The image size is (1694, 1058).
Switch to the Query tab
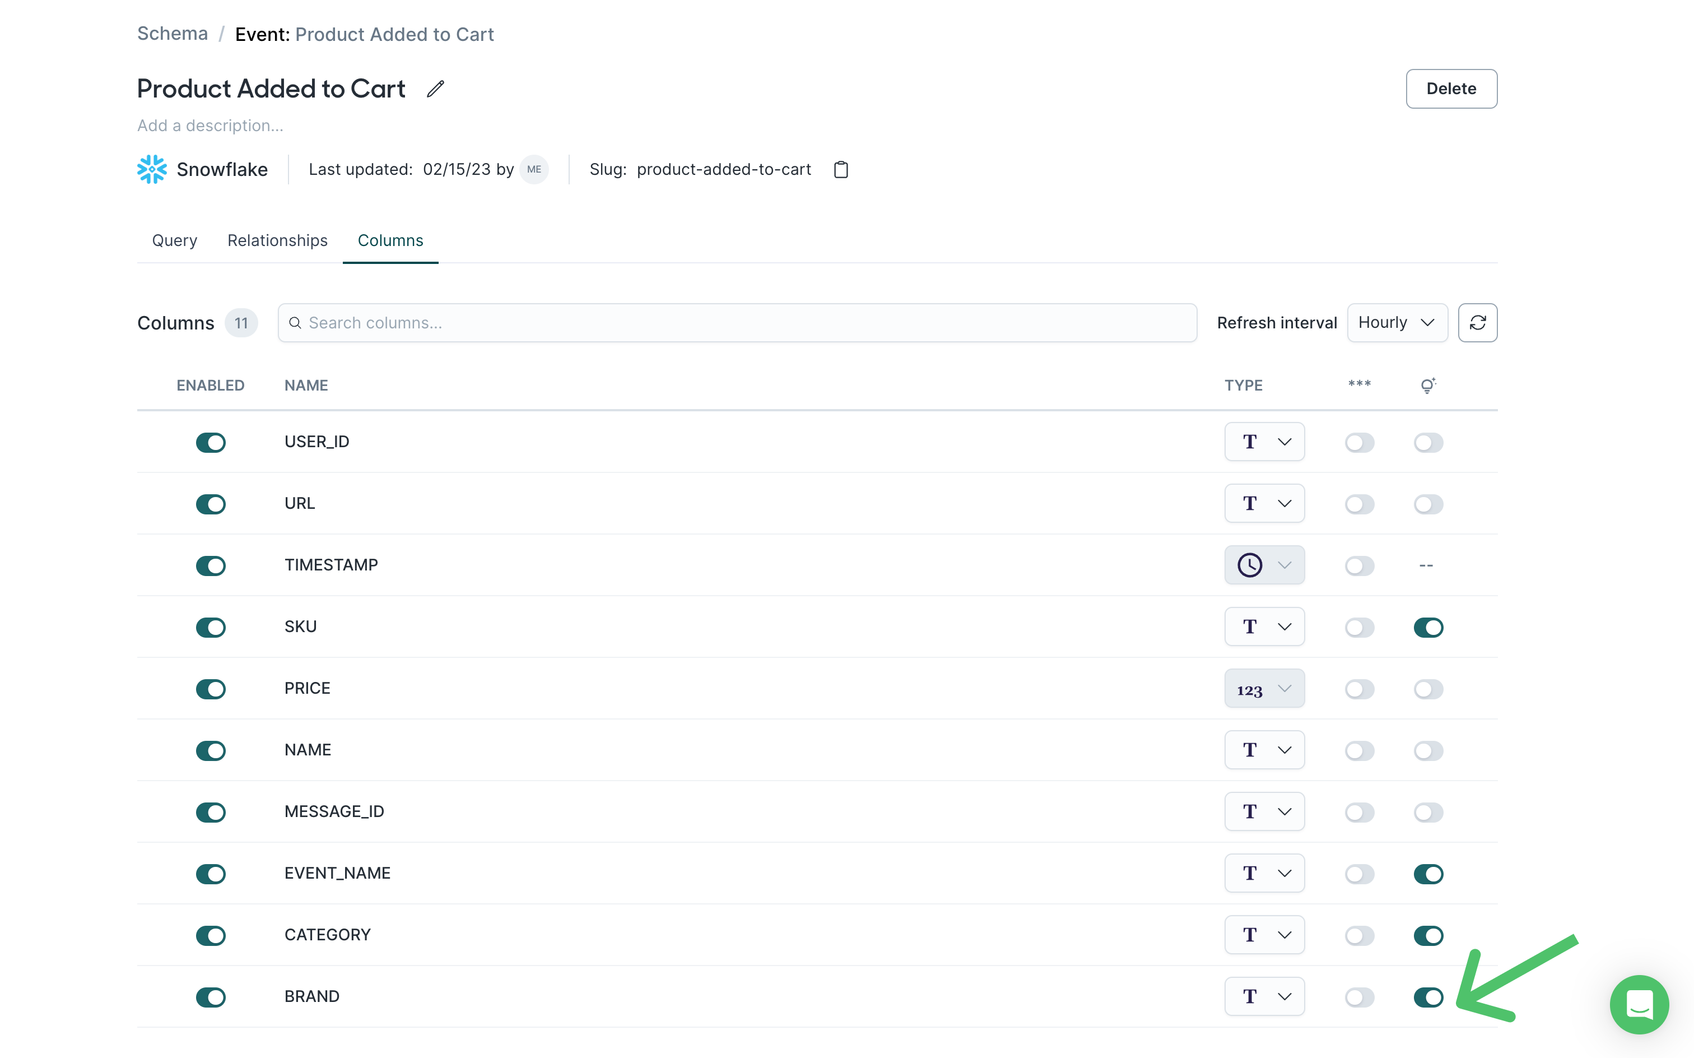tap(174, 240)
